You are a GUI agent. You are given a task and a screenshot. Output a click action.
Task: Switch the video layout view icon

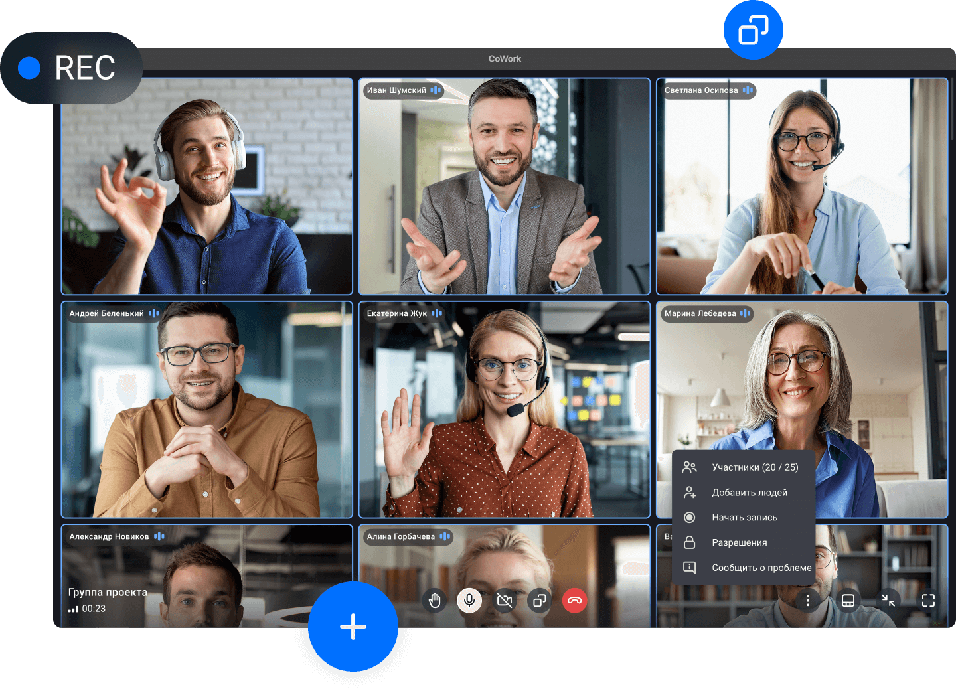coord(848,601)
